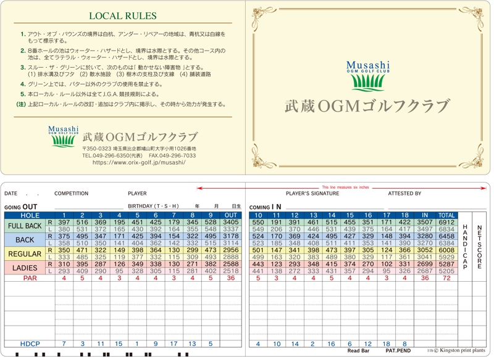494x357 pixels.
Task: Click the par total 72
Action: tap(446, 278)
